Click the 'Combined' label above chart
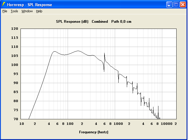 pyautogui.click(x=100, y=22)
